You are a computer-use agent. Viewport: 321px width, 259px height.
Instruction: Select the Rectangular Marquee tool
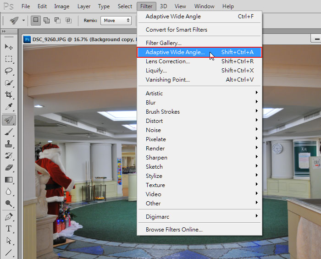pyautogui.click(x=9, y=59)
